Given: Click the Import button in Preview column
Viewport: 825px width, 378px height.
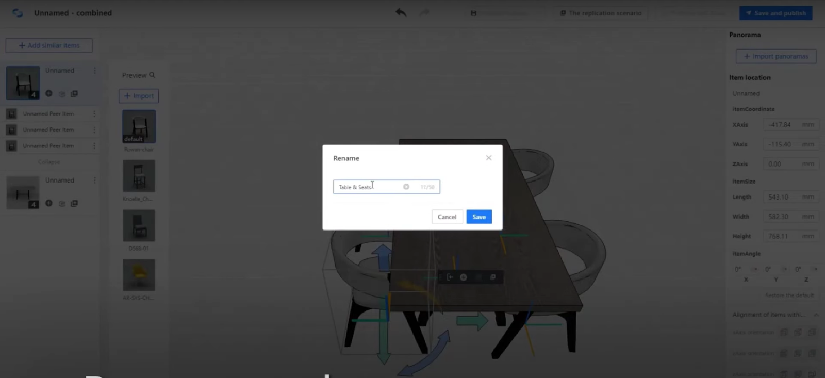Looking at the screenshot, I should pos(139,96).
